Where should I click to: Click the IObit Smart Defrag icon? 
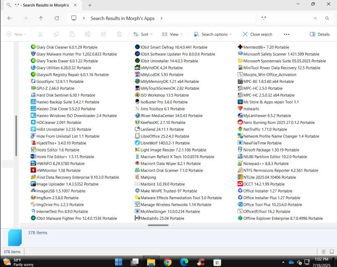[x=137, y=47]
